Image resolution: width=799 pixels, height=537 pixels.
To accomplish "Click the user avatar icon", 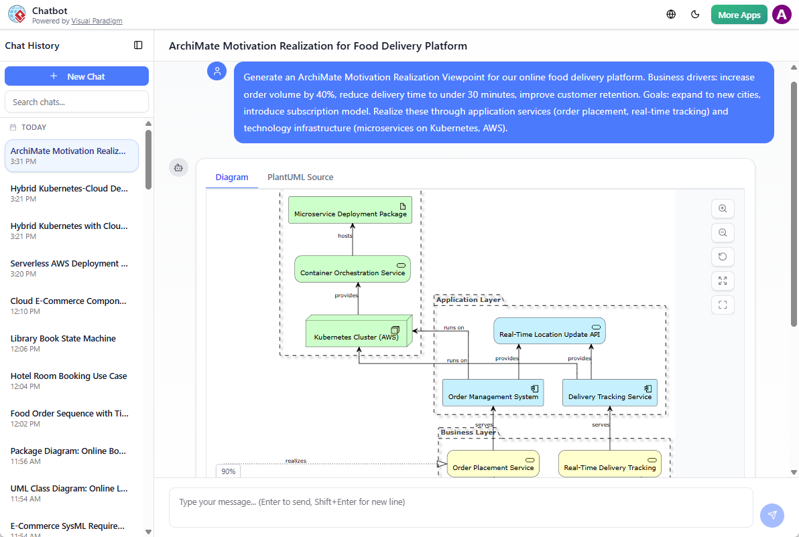I will (782, 15).
